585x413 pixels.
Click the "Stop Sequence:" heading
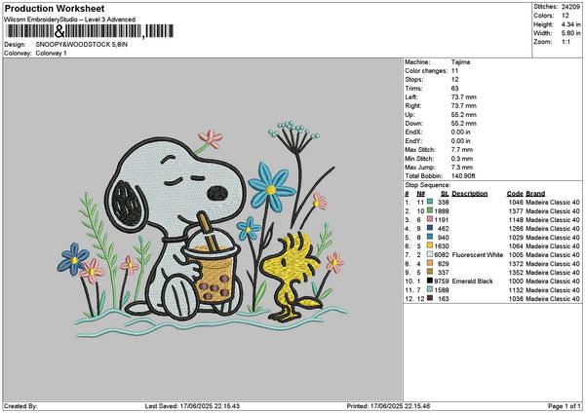pyautogui.click(x=428, y=185)
